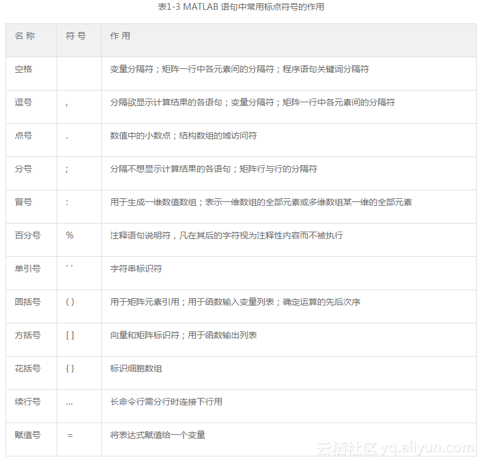This screenshot has height=462, width=481.
Task: Click the ( ) symbol in 圆括号 row
Action: click(70, 302)
